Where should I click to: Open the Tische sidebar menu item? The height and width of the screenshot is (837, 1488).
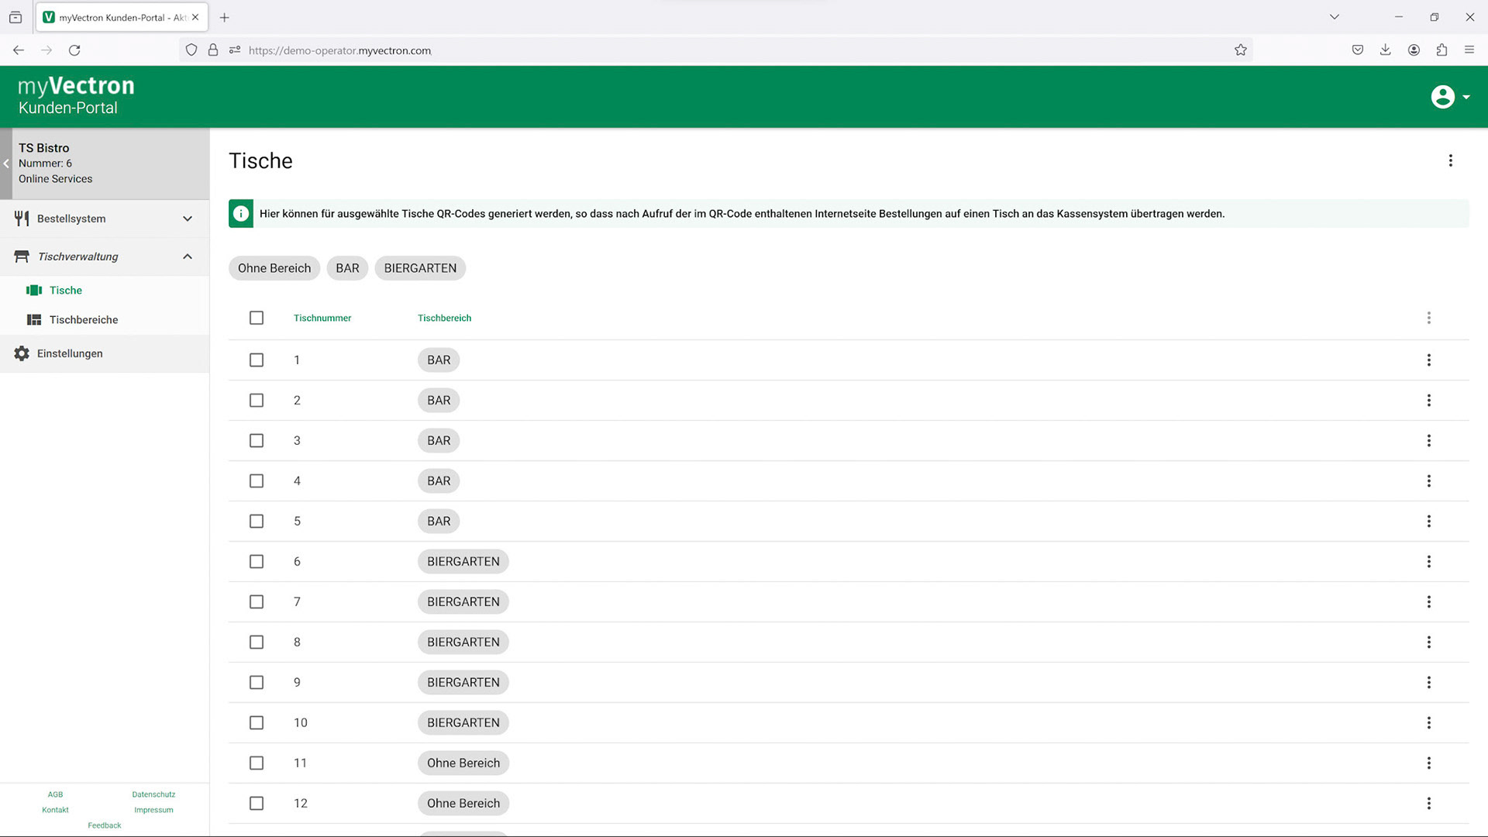66,291
